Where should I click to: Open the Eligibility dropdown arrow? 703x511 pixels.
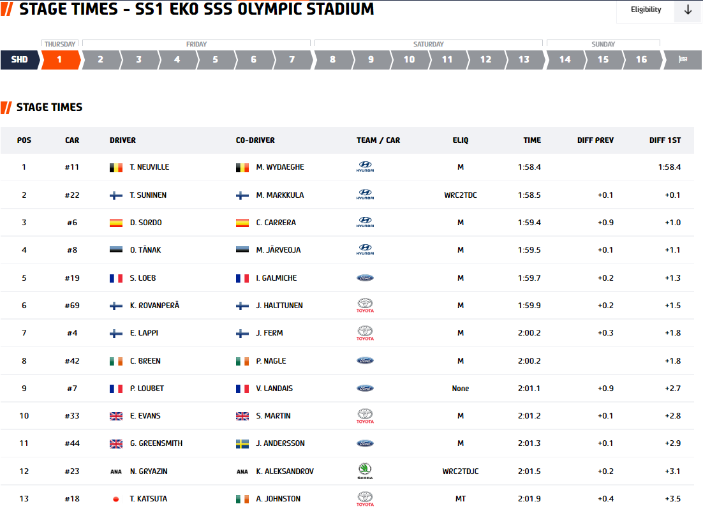(x=688, y=10)
